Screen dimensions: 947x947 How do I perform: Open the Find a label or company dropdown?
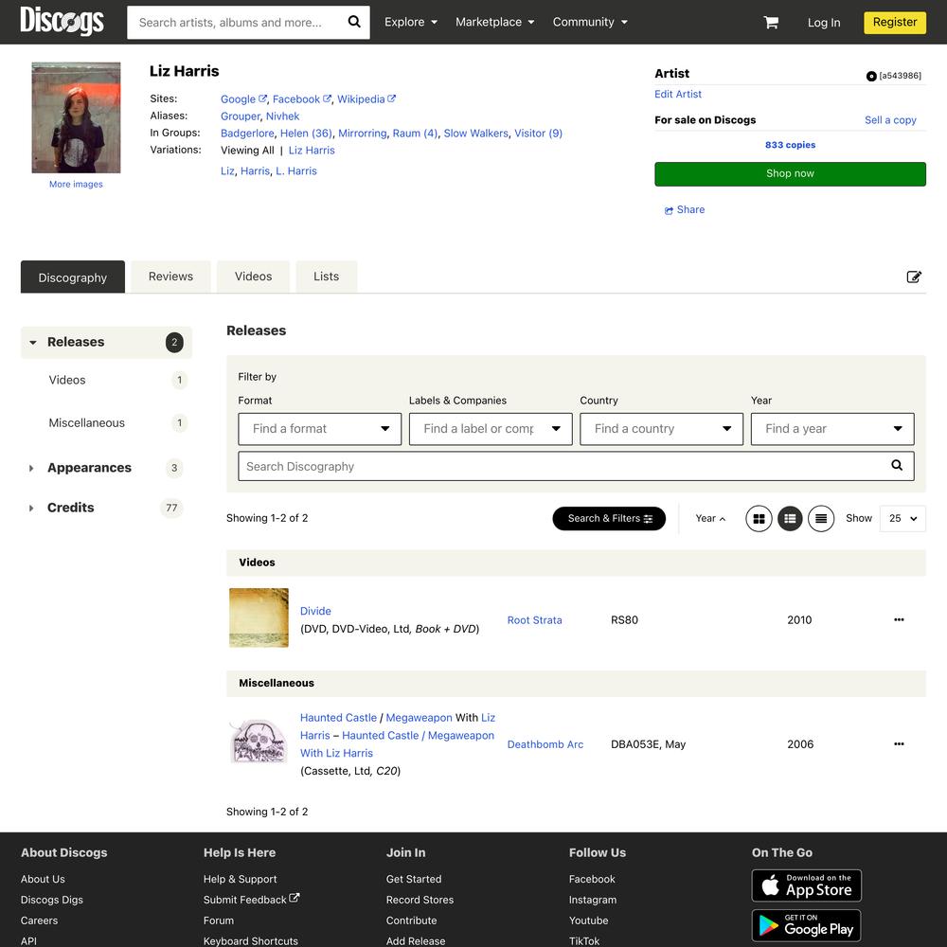click(491, 429)
